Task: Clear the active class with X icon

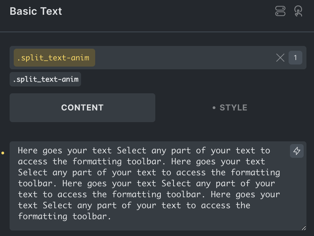Action: (x=280, y=58)
